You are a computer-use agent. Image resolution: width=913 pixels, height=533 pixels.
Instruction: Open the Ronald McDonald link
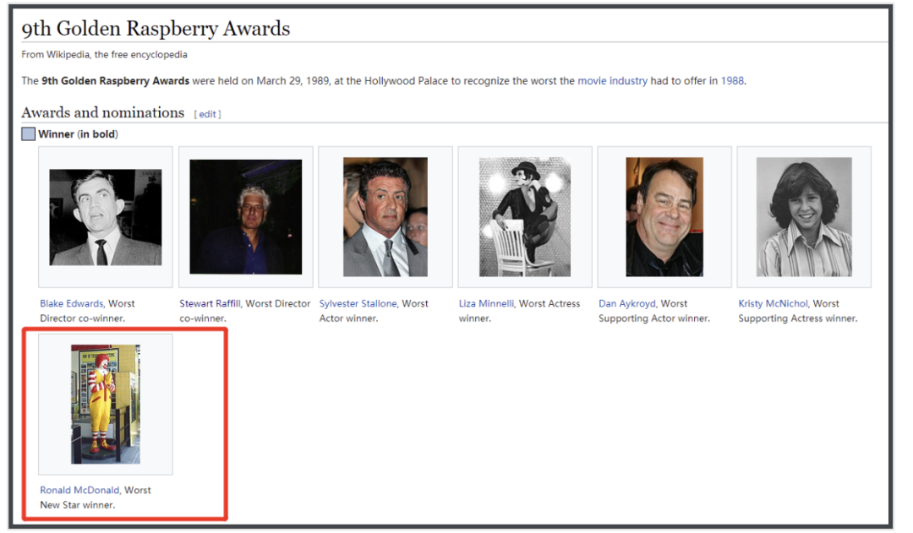(x=79, y=490)
